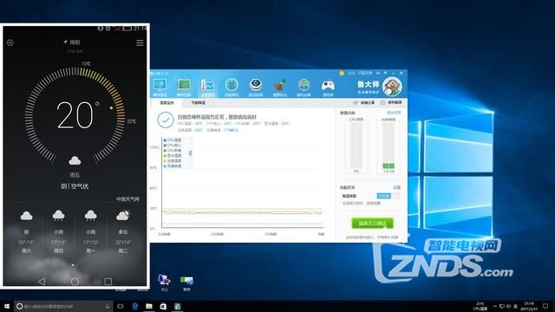The width and height of the screenshot is (555, 312).
Task: Toggle the fan speed legend entry
Action: point(173,166)
